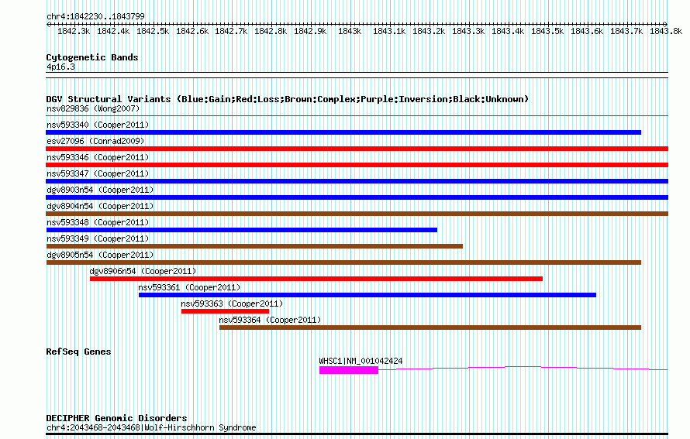
Task: Click the red esv27096 loss bar
Action: tap(357, 149)
